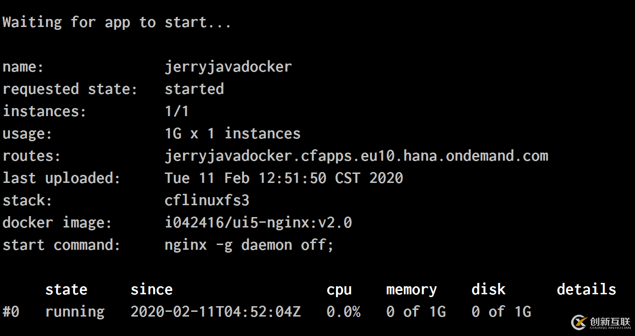
Task: Click the start command 'nginx -g daemon off;'
Action: click(x=249, y=245)
